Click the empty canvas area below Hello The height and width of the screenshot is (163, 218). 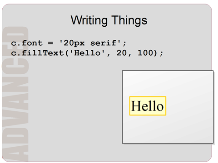pyautogui.click(x=168, y=129)
